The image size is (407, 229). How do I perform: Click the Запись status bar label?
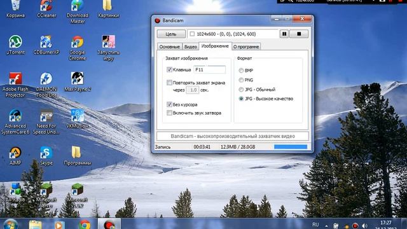163,147
